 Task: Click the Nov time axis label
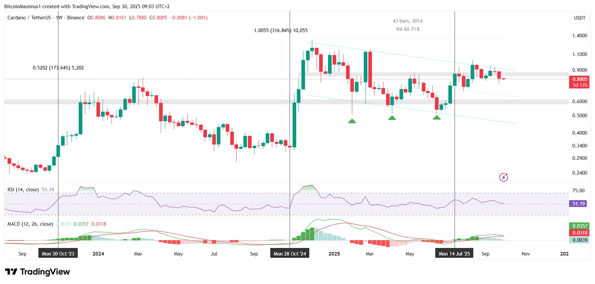pyautogui.click(x=525, y=254)
